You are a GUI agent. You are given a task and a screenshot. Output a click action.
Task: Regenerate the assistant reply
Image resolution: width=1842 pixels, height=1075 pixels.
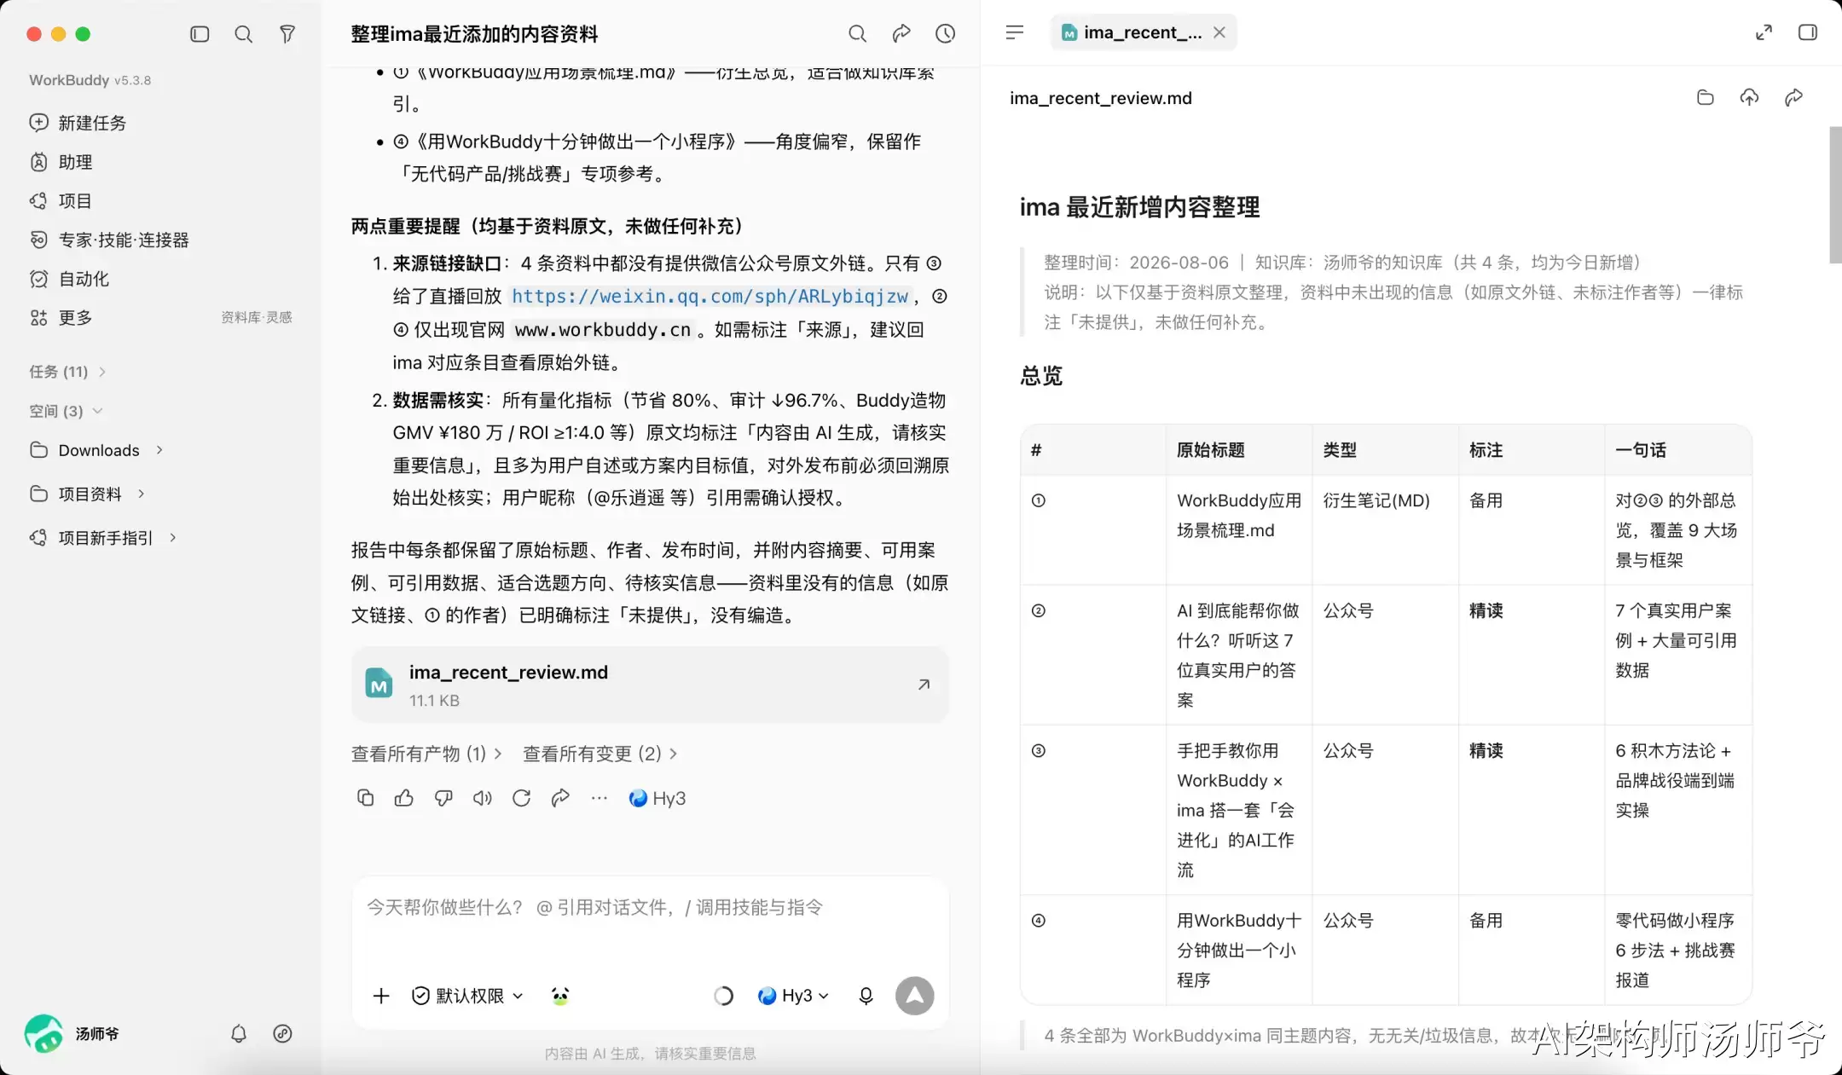(522, 798)
